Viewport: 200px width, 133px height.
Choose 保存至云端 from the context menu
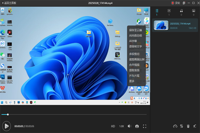[x=135, y=30]
